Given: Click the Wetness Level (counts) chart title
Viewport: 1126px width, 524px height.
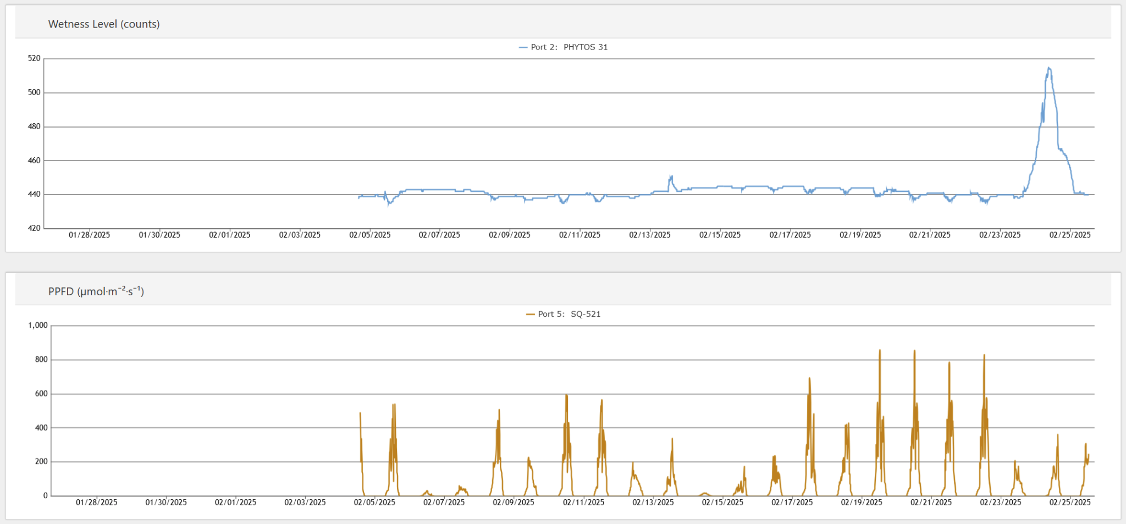Looking at the screenshot, I should (x=104, y=24).
